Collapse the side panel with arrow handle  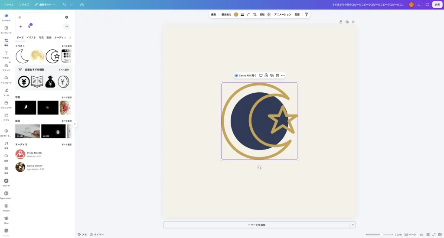click(75, 124)
